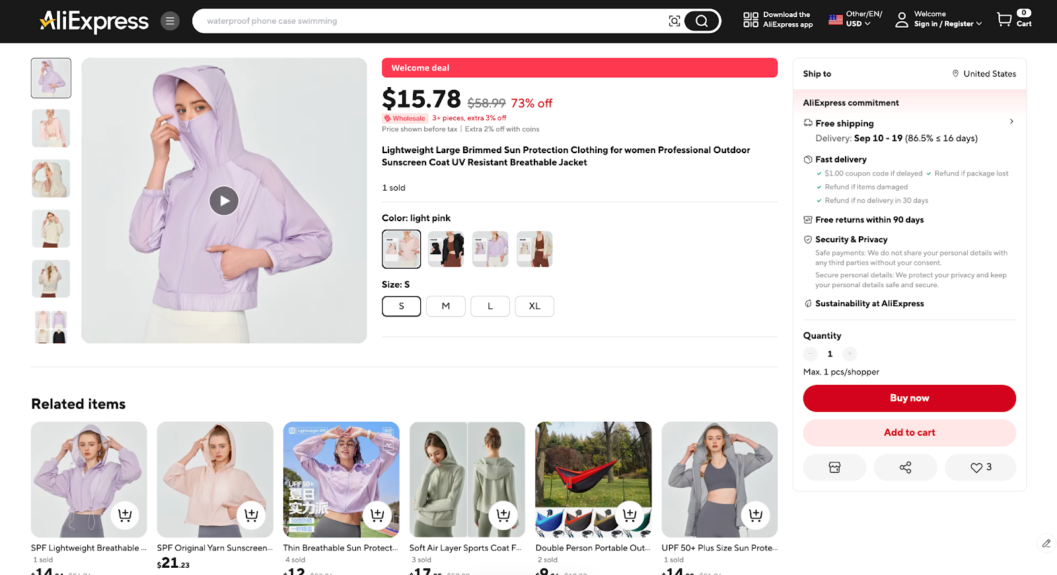
Task: Click the magnifier search button
Action: coord(702,21)
